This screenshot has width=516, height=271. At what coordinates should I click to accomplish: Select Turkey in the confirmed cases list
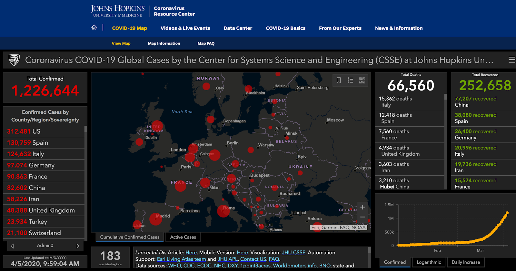44,222
